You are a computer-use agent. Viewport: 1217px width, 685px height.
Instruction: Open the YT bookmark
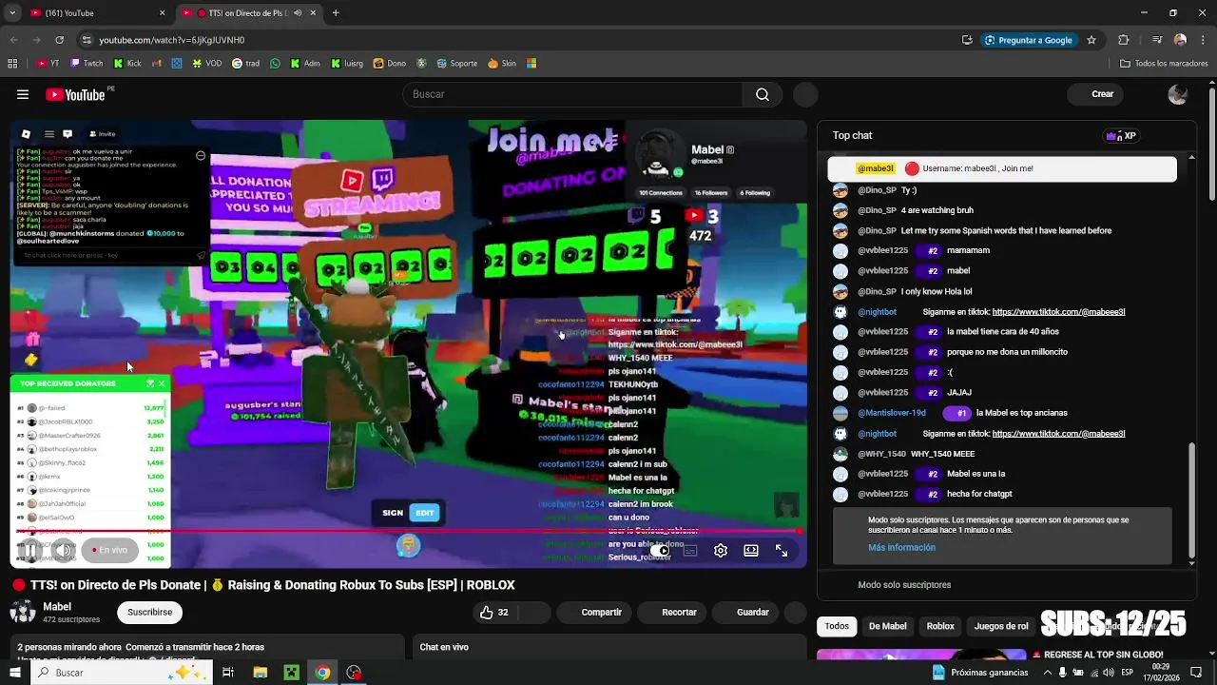tap(48, 64)
